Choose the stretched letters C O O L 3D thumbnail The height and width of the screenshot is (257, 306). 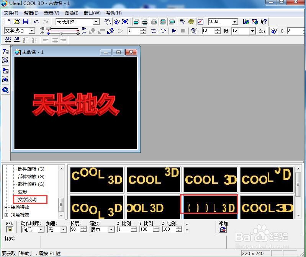point(210,207)
